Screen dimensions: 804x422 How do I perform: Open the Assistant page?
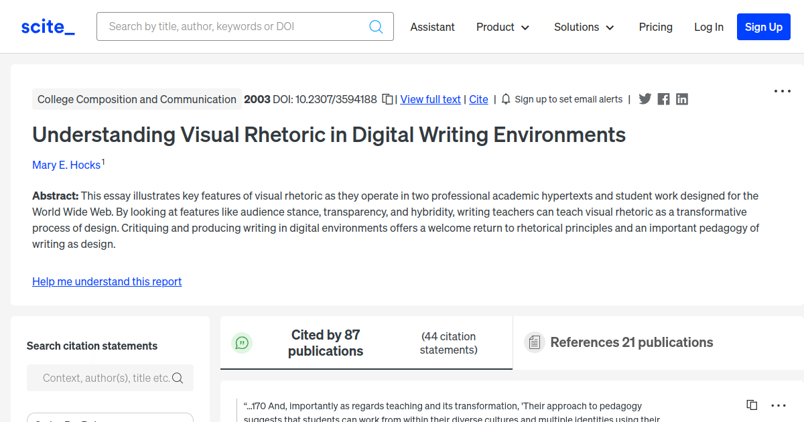click(432, 27)
